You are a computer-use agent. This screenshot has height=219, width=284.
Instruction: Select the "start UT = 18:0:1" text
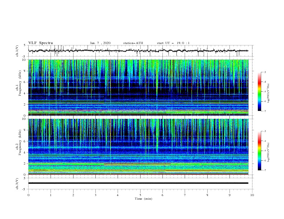tap(173, 43)
